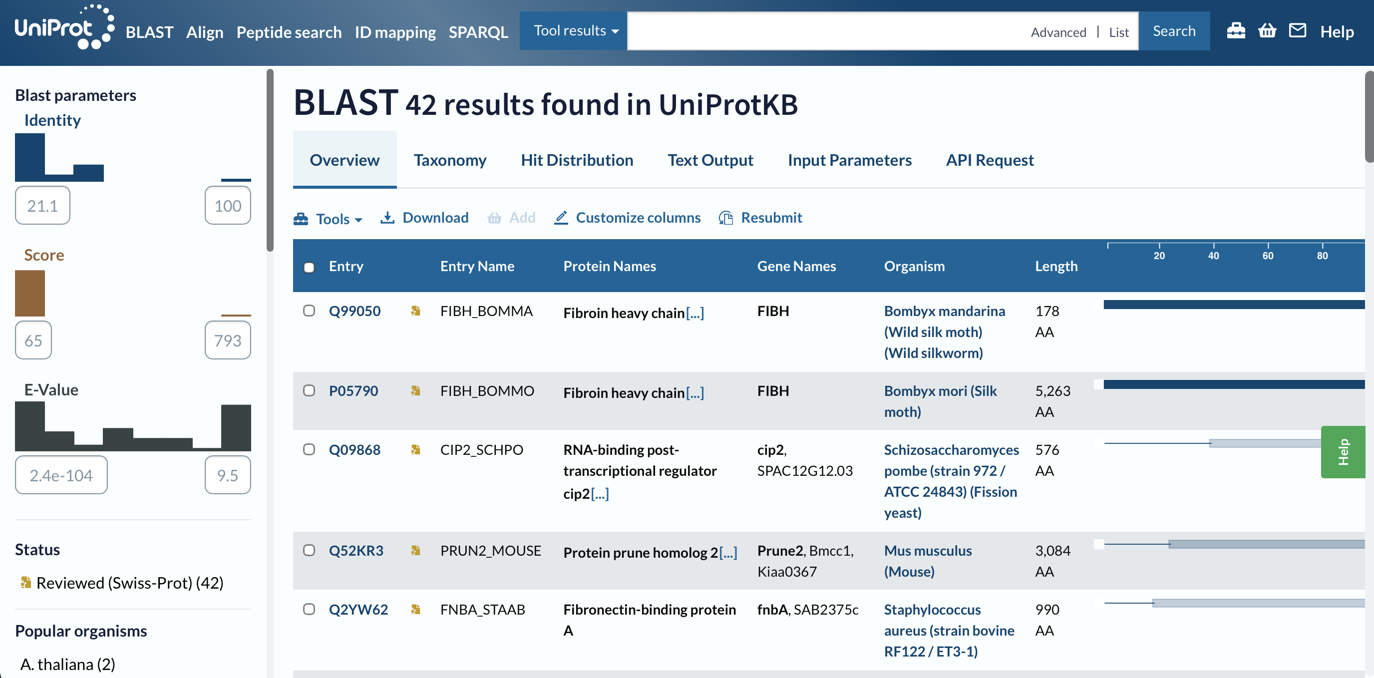The height and width of the screenshot is (678, 1374).
Task: Toggle the select-all checkbox in the table header
Action: (x=309, y=267)
